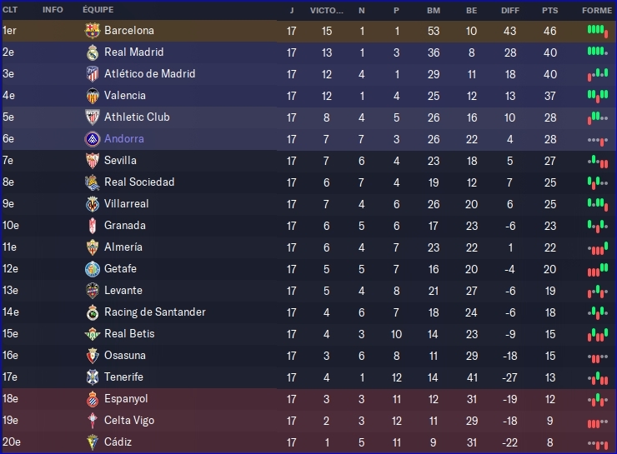Open the Real Sociedad team link

click(139, 182)
